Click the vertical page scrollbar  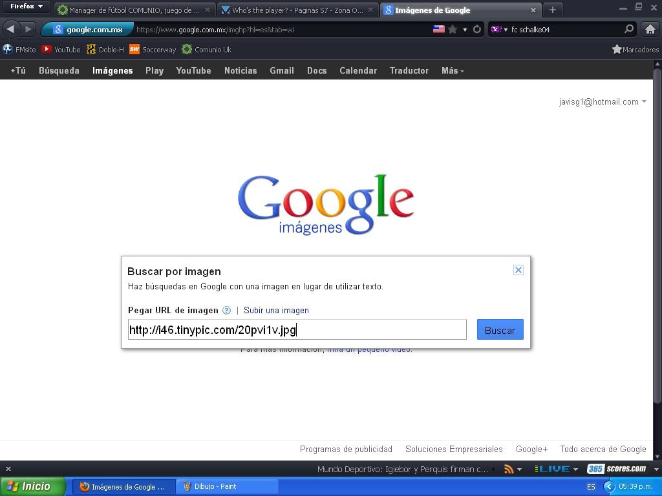pos(657,236)
